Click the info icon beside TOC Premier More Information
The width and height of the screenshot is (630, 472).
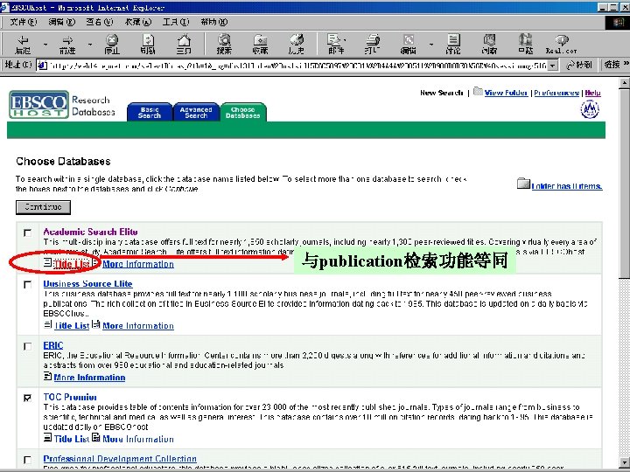coord(96,437)
